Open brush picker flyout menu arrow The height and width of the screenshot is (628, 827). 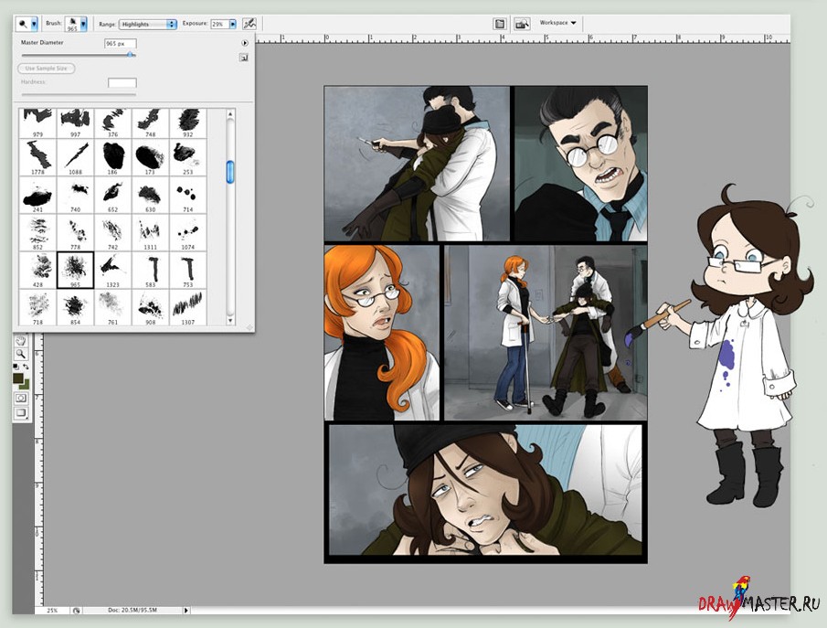[244, 43]
